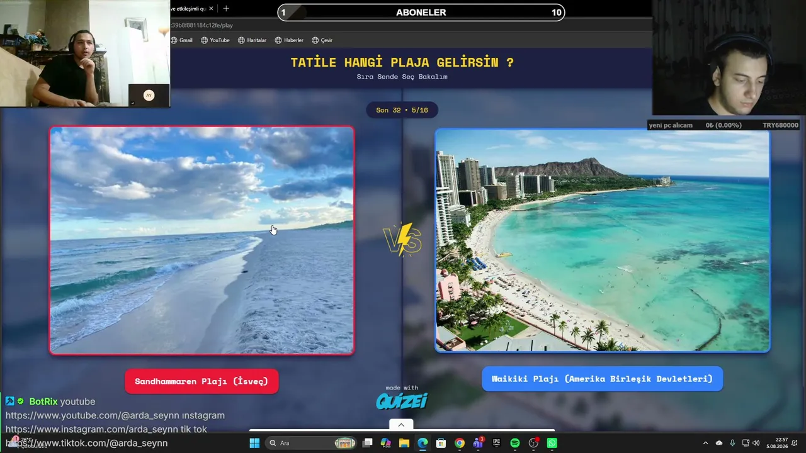Click the taskbar search box Ara
The image size is (806, 453).
(x=312, y=443)
